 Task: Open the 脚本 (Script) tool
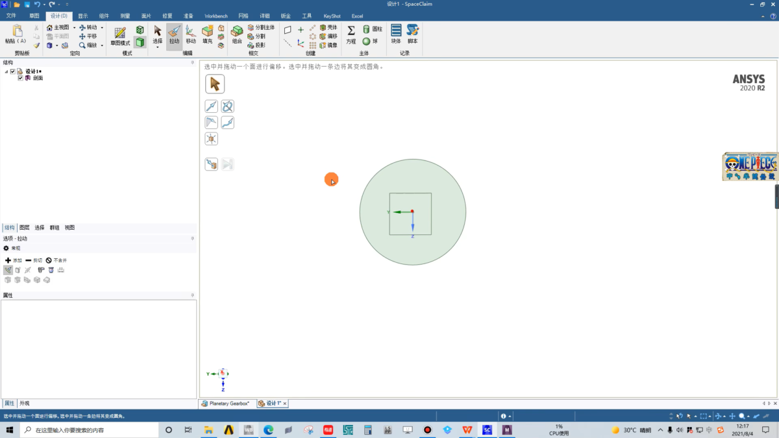pyautogui.click(x=412, y=34)
